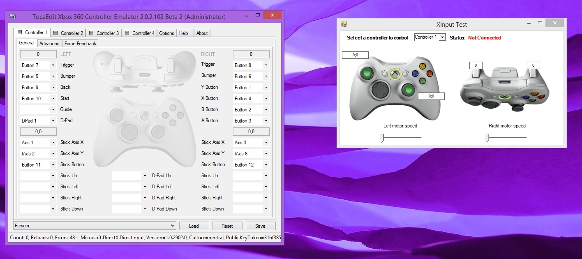Click right thumbstick on XInput Test controller image
582x259 pixels.
[408, 89]
